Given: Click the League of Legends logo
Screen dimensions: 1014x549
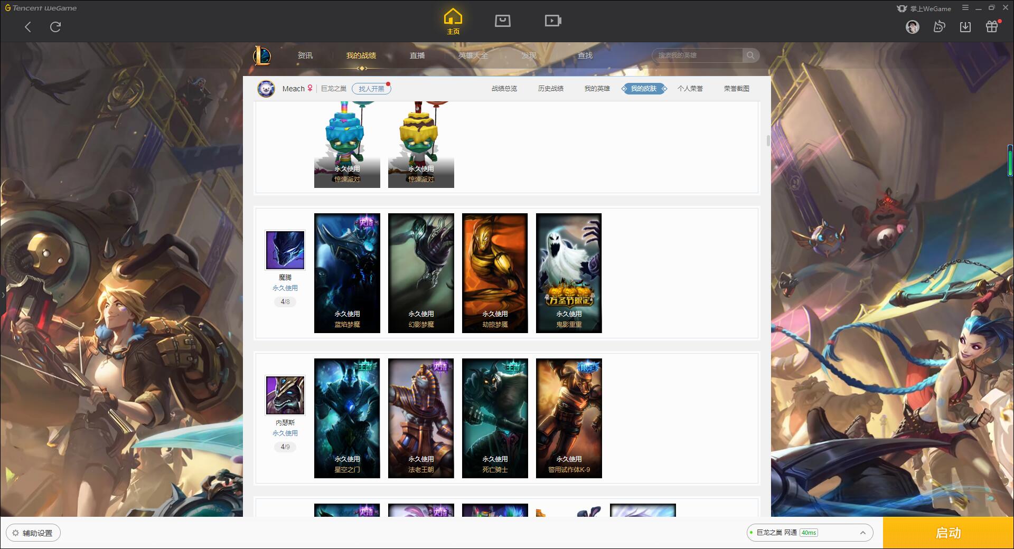Looking at the screenshot, I should (262, 55).
